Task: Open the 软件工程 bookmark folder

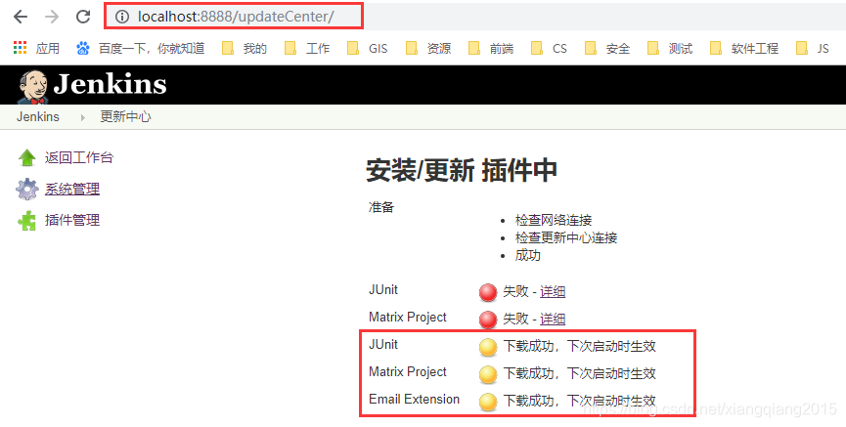Action: (x=744, y=49)
